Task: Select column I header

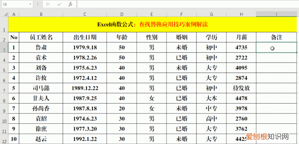Action: tap(277, 14)
